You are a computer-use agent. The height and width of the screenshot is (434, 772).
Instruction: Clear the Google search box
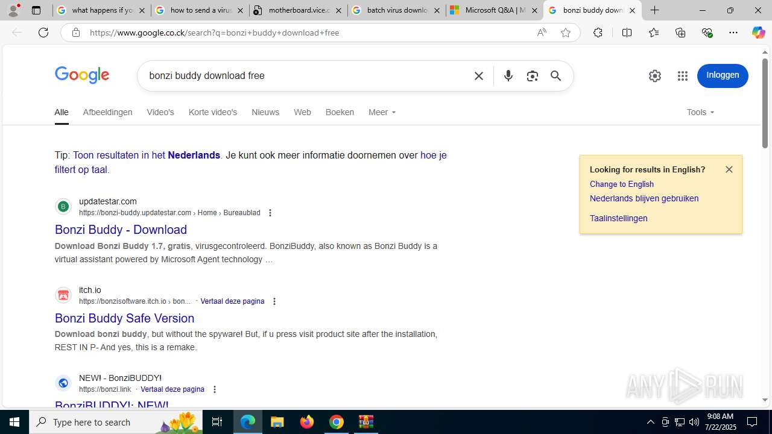[479, 76]
